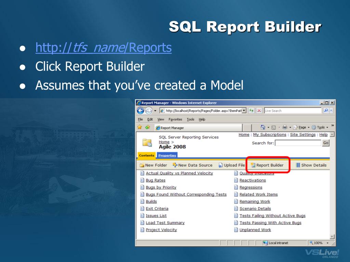Click the Go search button

pyautogui.click(x=326, y=143)
